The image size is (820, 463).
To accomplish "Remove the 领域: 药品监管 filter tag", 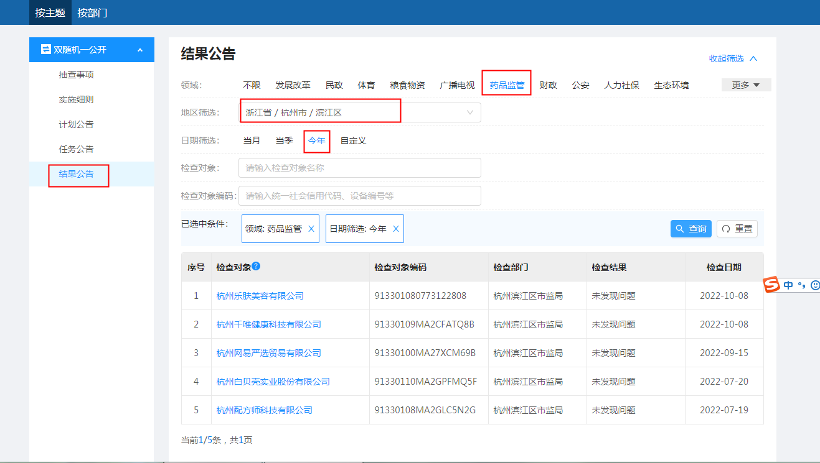I will (x=311, y=229).
